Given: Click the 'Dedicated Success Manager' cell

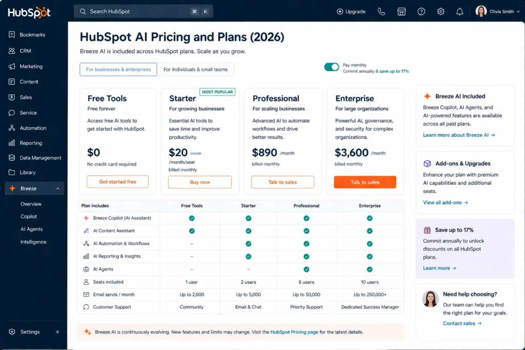Looking at the screenshot, I should pos(370,307).
